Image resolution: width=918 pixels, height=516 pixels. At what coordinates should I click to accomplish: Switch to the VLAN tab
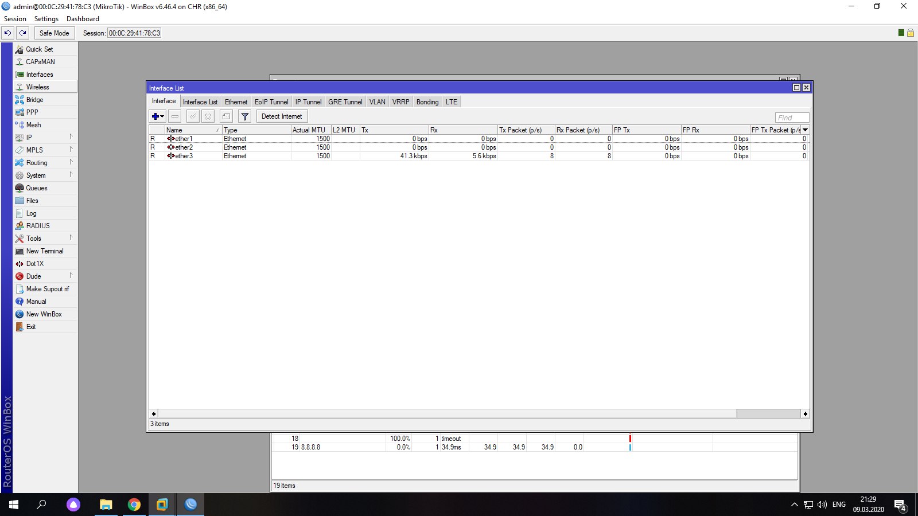378,102
